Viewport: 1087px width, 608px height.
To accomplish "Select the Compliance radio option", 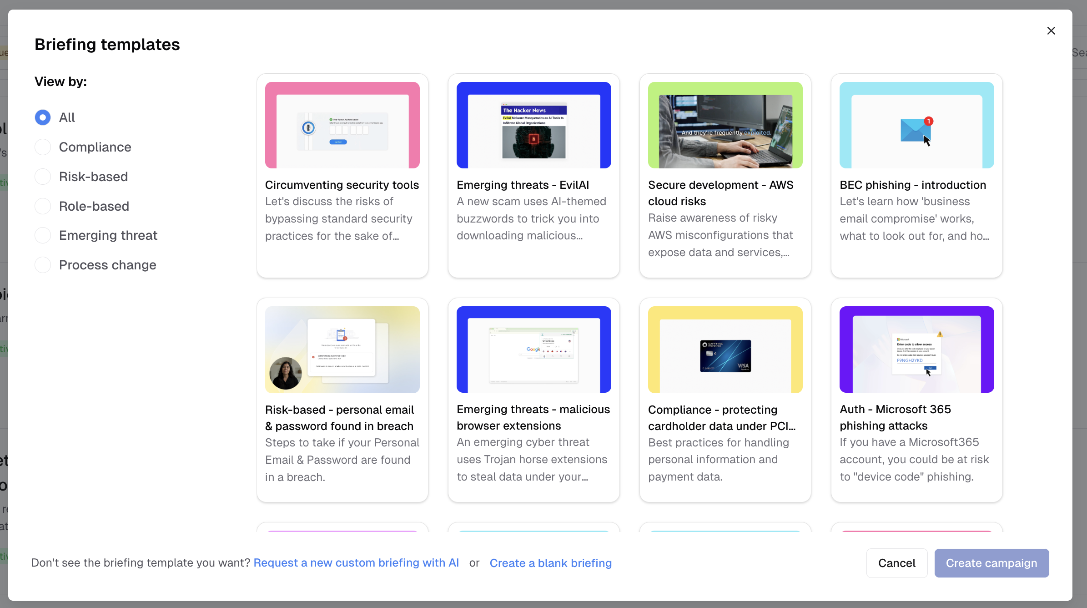I will pos(43,147).
